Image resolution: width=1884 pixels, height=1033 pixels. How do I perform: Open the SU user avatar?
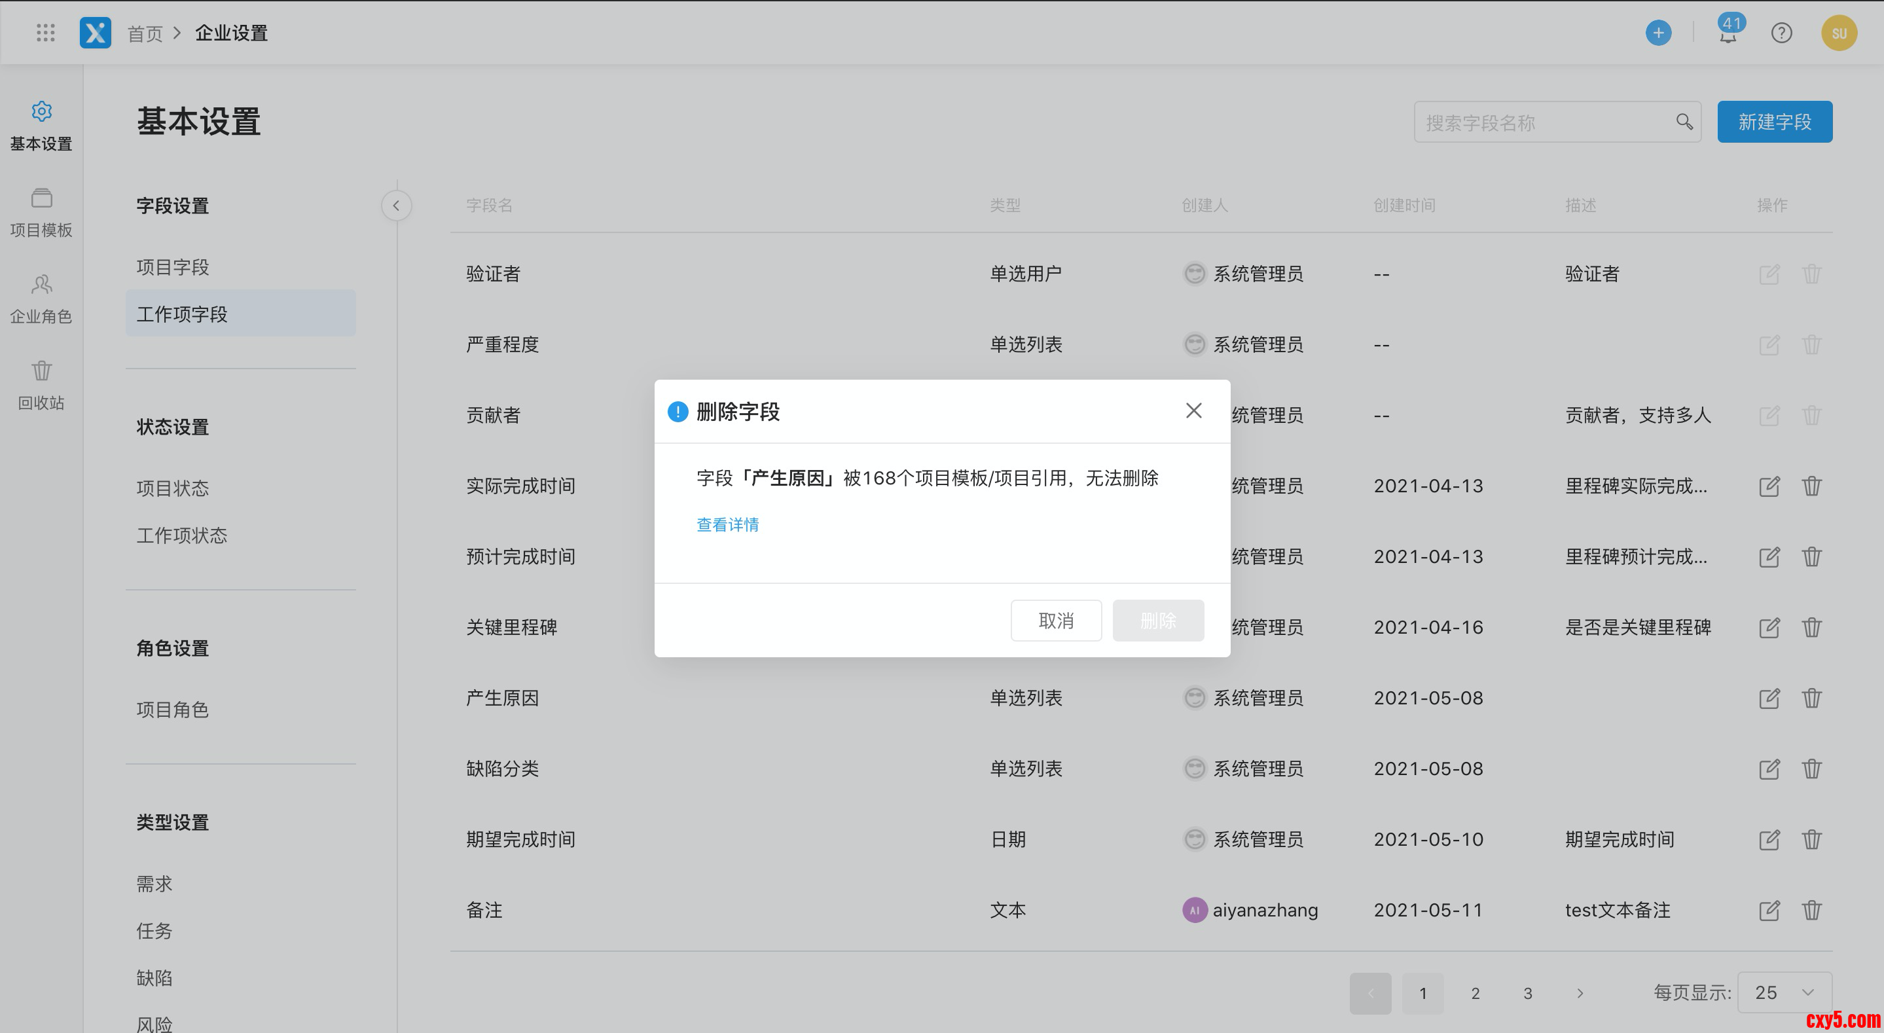[1839, 33]
